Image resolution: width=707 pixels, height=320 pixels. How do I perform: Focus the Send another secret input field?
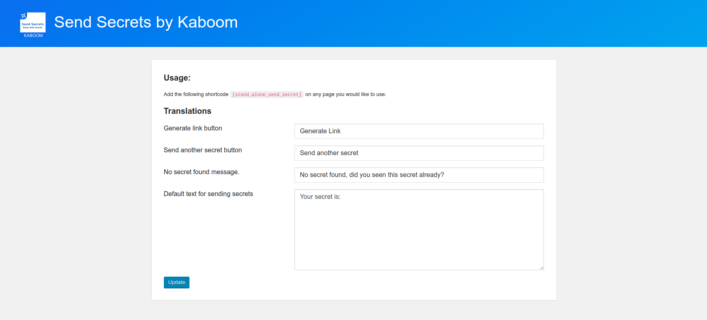tap(419, 153)
